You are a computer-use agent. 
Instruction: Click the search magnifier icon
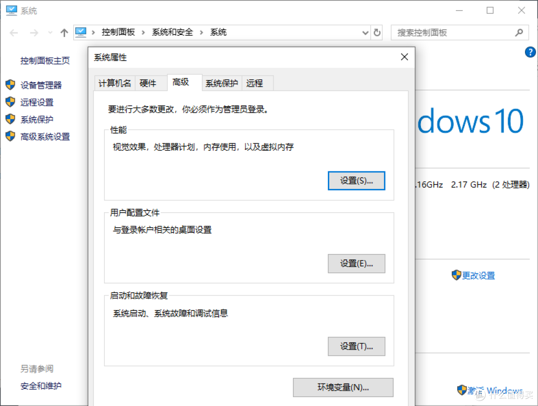point(519,32)
